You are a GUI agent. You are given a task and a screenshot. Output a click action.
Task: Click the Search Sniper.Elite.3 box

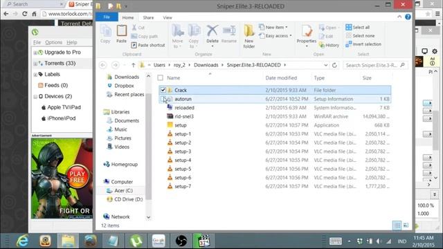click(375, 65)
